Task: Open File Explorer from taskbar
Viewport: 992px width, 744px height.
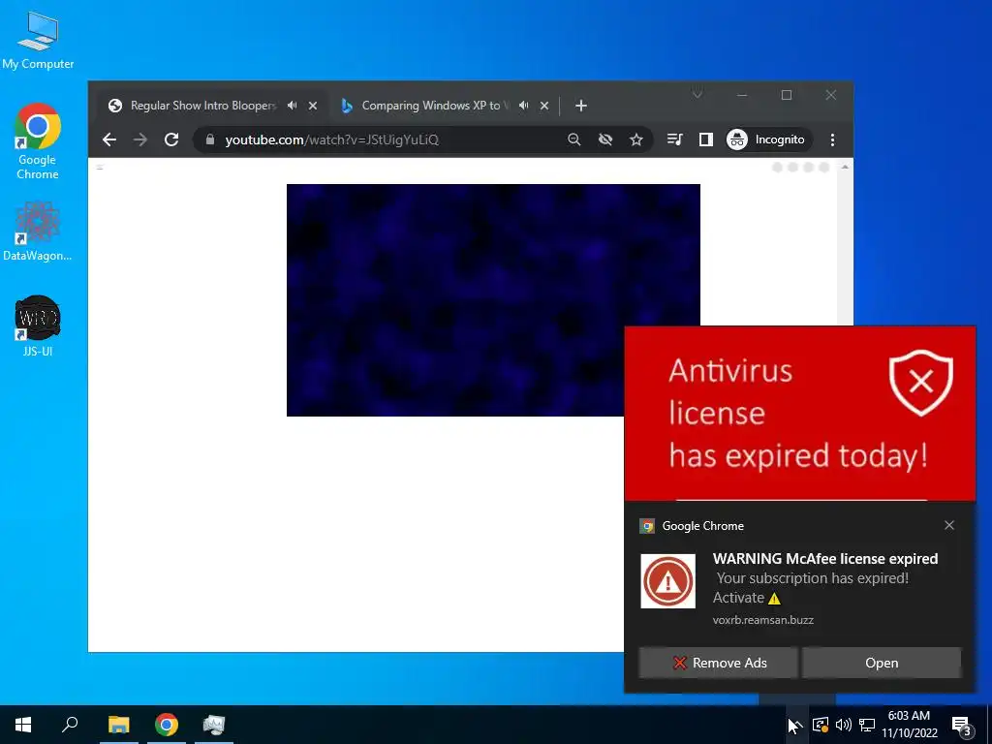Action: [118, 725]
